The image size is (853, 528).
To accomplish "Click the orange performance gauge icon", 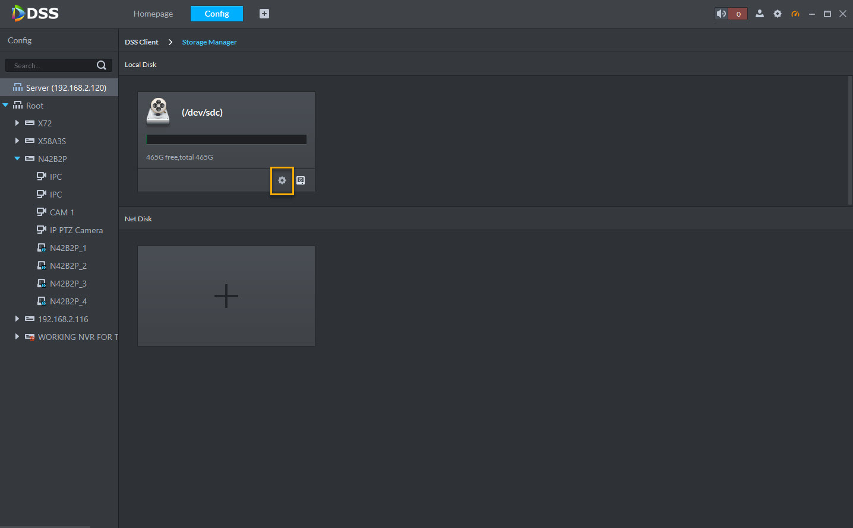I will 795,14.
